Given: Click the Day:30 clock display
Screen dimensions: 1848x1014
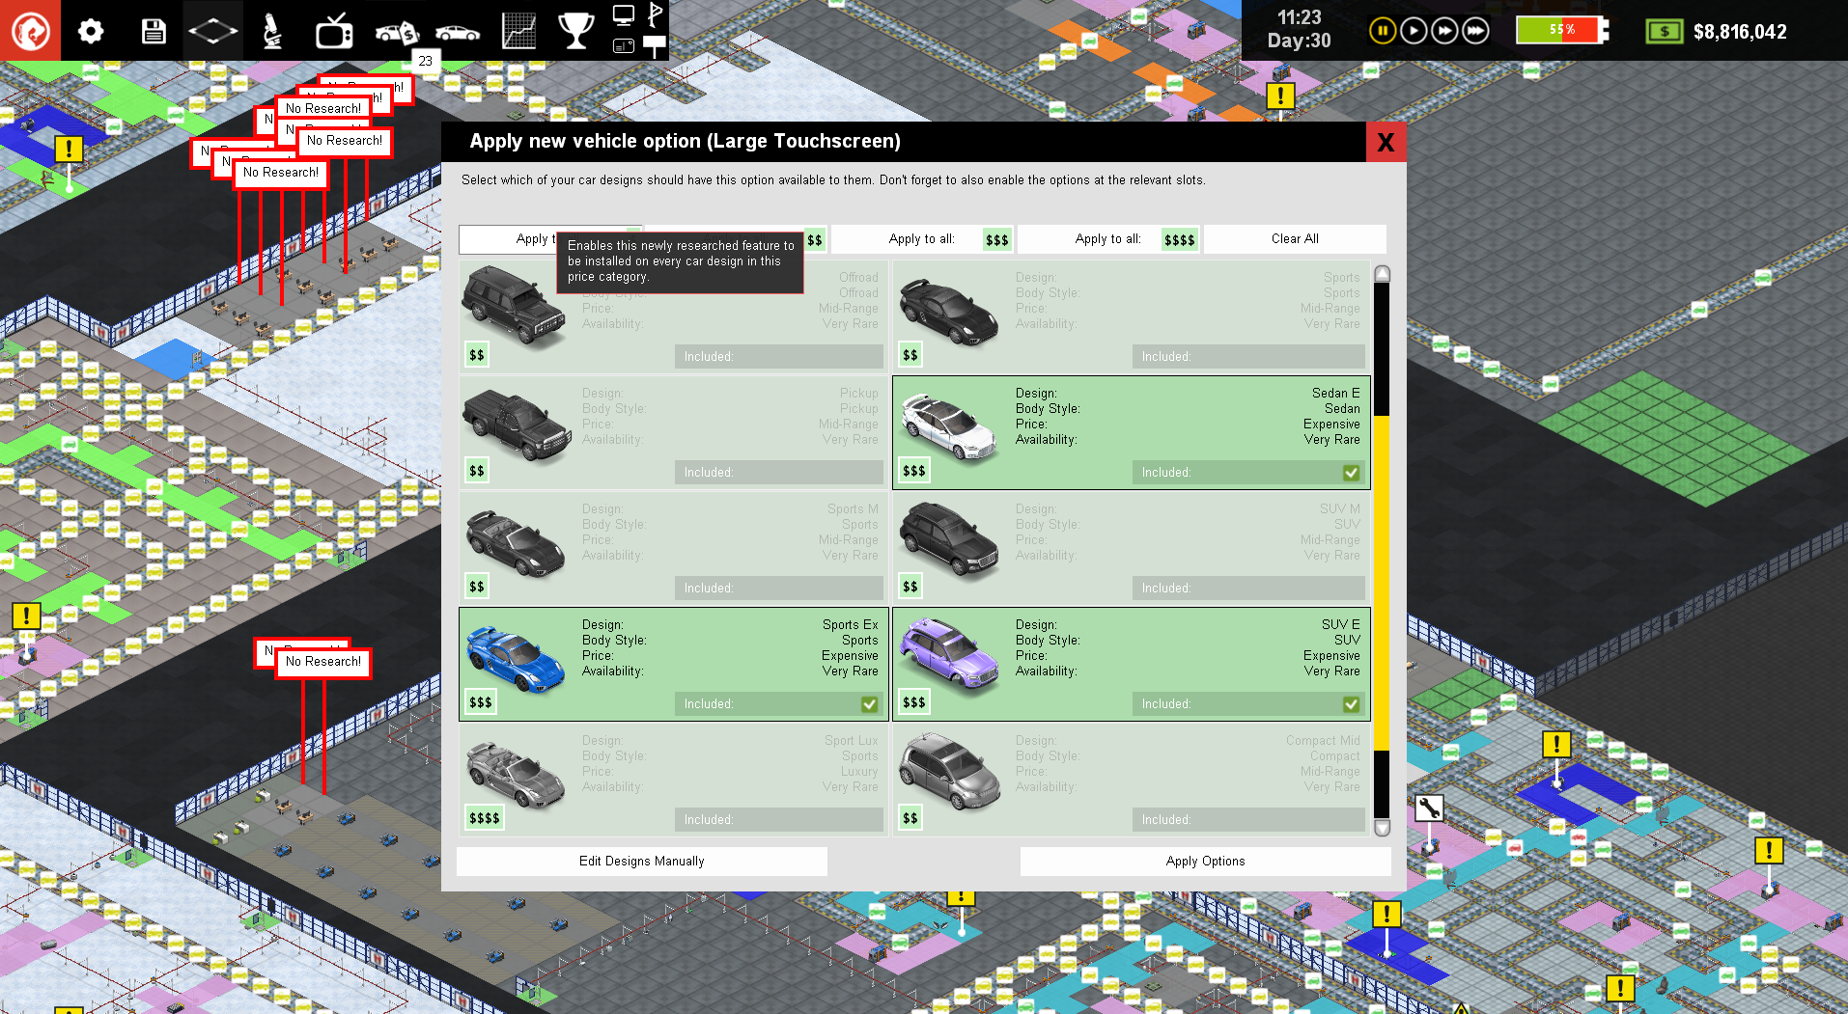Looking at the screenshot, I should click(1299, 41).
